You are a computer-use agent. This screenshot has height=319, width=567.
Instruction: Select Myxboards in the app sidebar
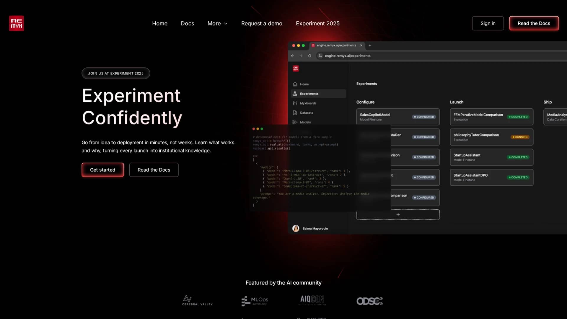pyautogui.click(x=318, y=103)
